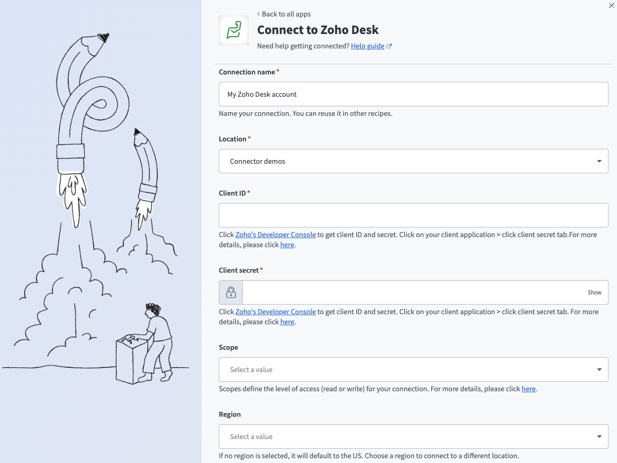Click the Zoho Desk app logo icon

click(233, 30)
